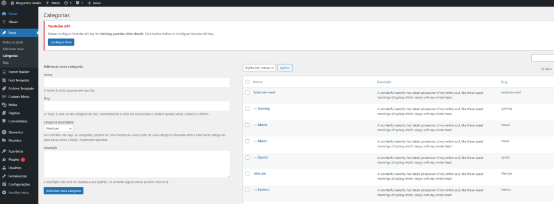The image size is (554, 204).
Task: Click the updates icon showing 1
Action: coord(68,3)
